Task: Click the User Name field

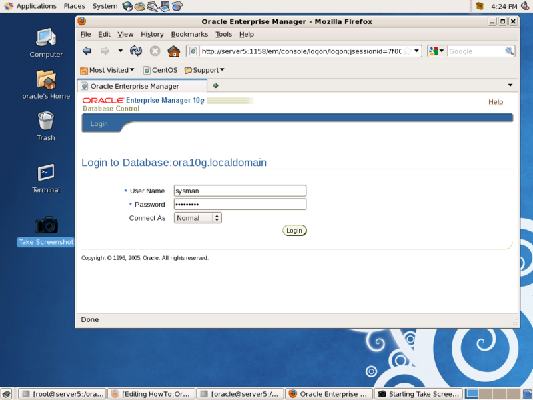Action: point(240,191)
